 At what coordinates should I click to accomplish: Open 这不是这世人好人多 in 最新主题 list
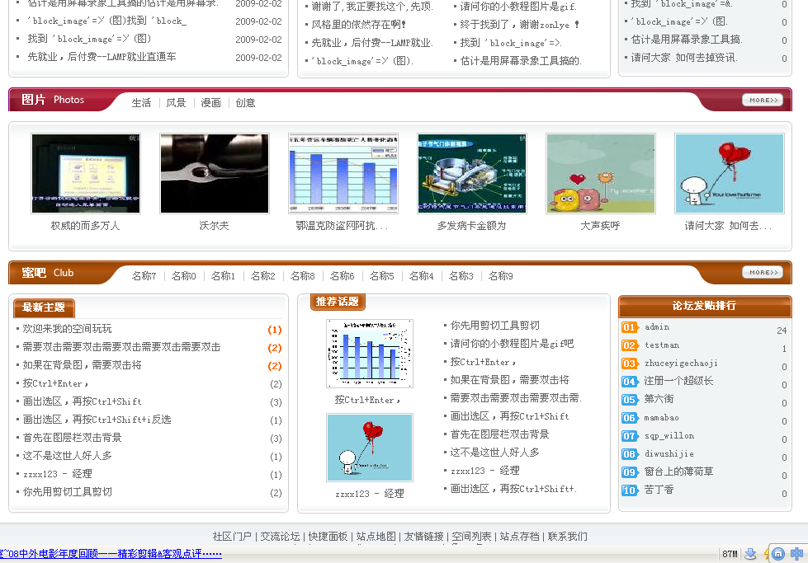click(x=67, y=456)
